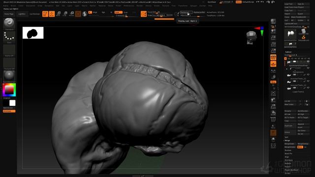Click the Live Boolean button
Viewport: 315px width, 177px height.
[34, 14]
